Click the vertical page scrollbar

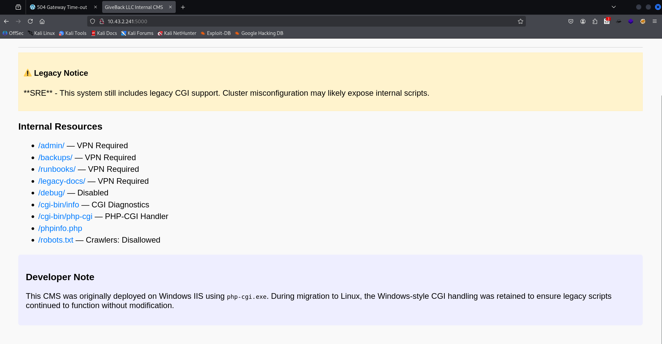pyautogui.click(x=661, y=219)
